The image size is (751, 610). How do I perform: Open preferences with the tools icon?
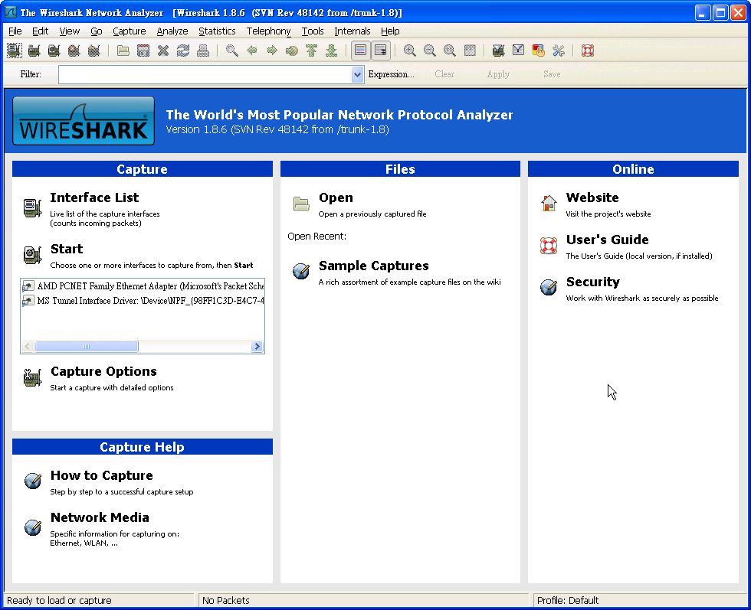559,51
